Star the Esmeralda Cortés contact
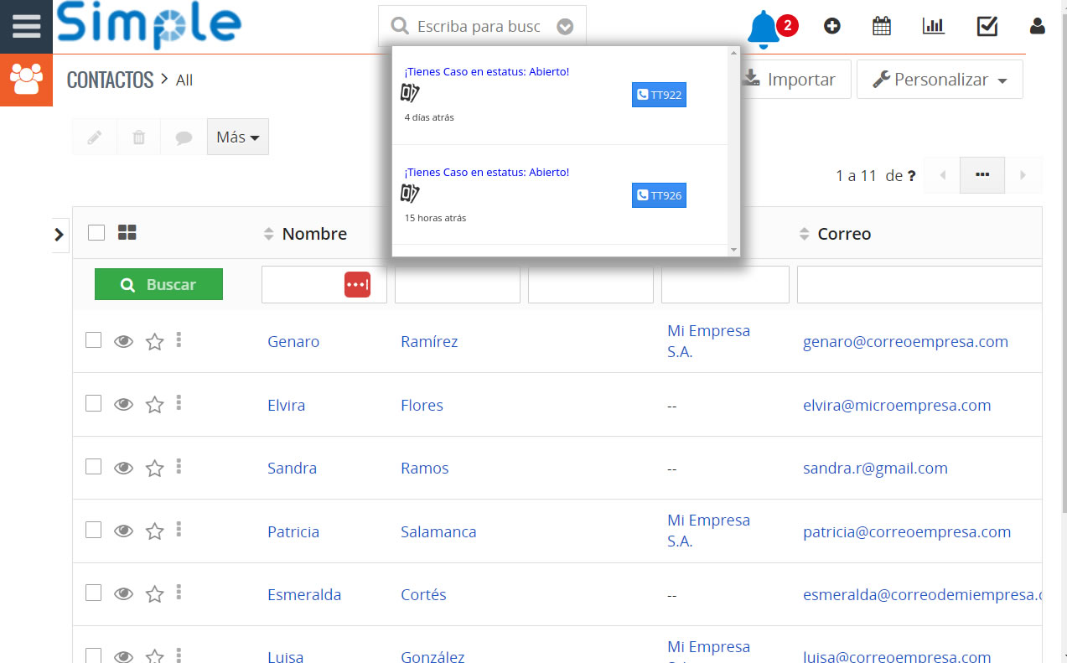Viewport: 1067px width, 663px height. coord(154,594)
